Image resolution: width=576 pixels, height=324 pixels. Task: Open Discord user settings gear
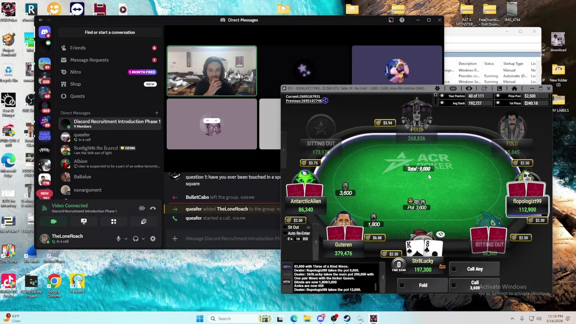(153, 239)
